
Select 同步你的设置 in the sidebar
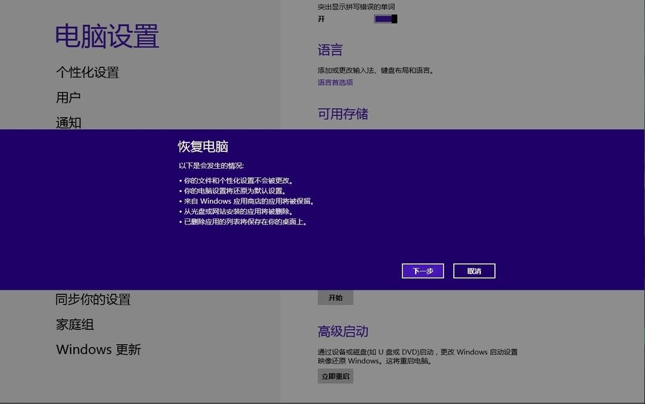click(93, 300)
